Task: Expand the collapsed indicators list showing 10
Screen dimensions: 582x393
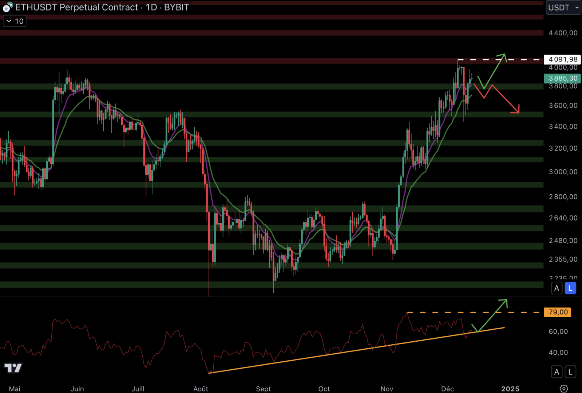Action: (x=15, y=21)
